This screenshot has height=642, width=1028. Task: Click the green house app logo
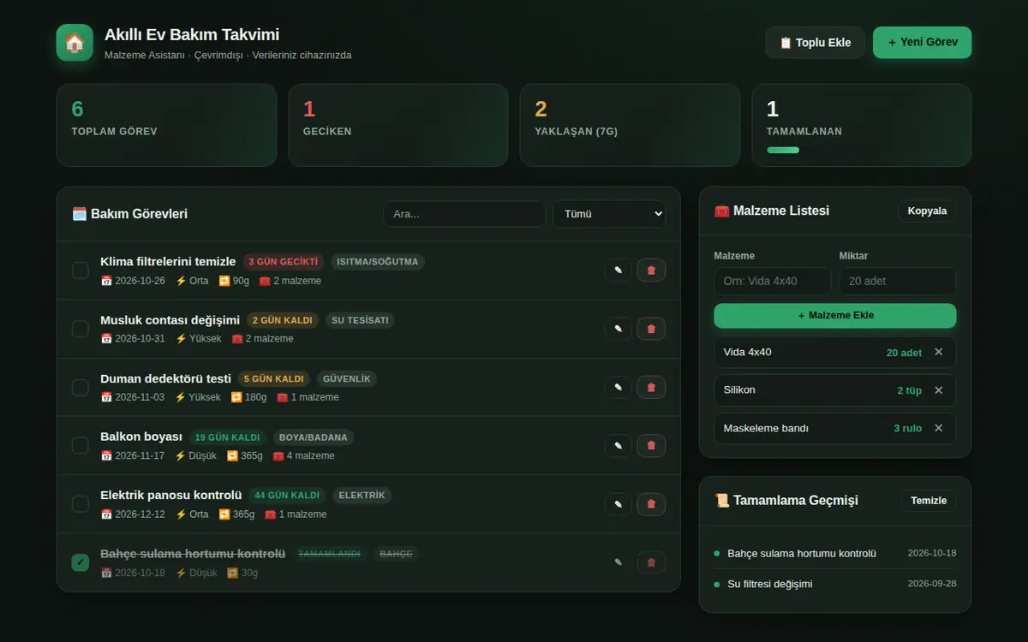pyautogui.click(x=75, y=43)
